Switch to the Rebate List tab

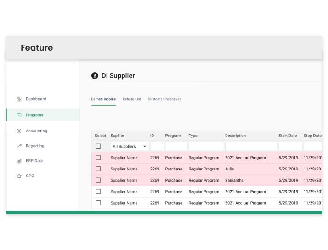point(132,99)
